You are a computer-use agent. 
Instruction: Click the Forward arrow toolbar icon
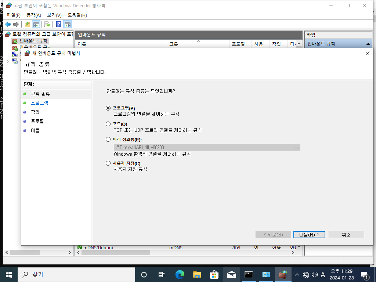(x=16, y=24)
